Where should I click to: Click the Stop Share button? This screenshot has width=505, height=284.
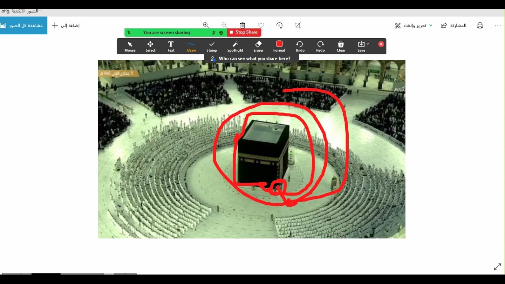click(244, 32)
